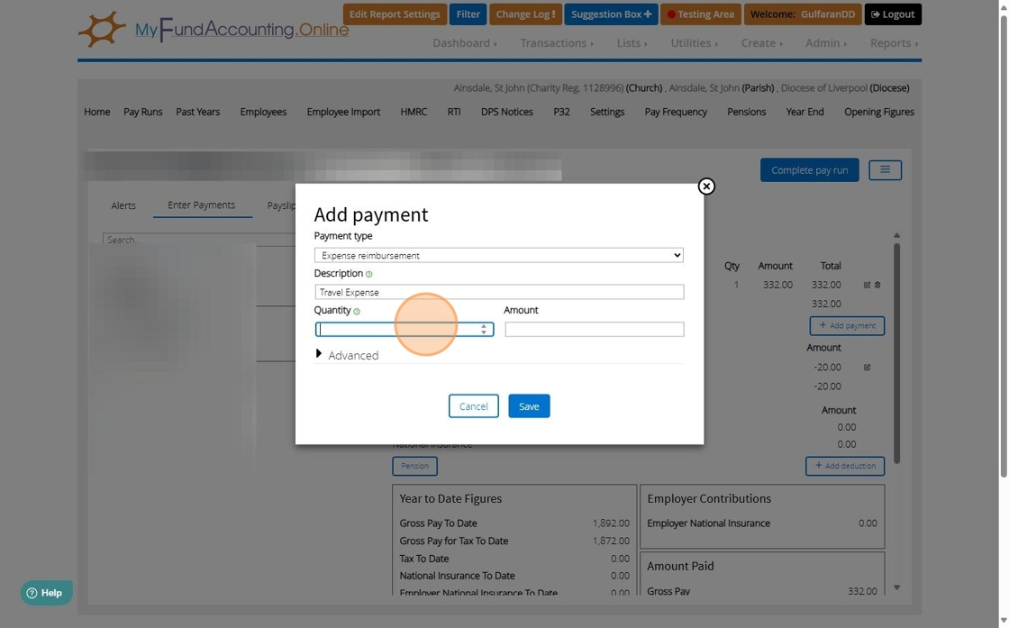Switch to the Alerts tab

123,205
